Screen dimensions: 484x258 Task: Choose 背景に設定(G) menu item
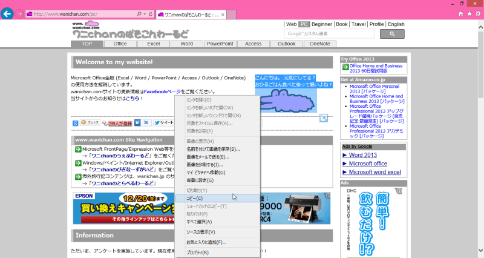tap(217, 180)
